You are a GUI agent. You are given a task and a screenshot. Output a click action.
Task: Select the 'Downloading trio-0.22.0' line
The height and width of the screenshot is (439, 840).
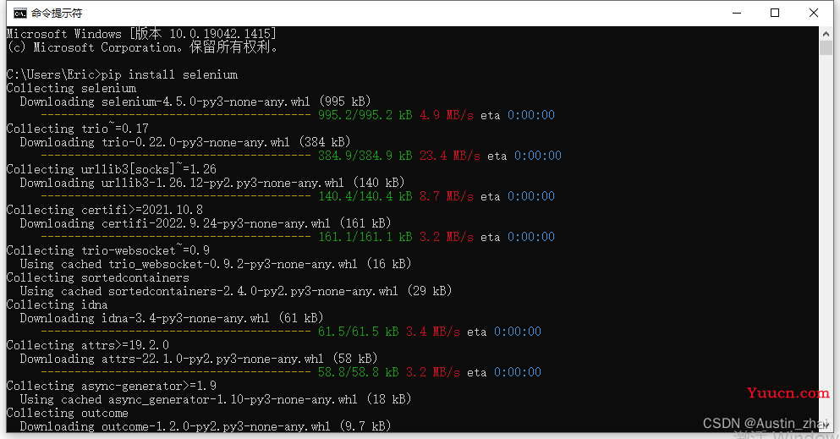pos(185,142)
